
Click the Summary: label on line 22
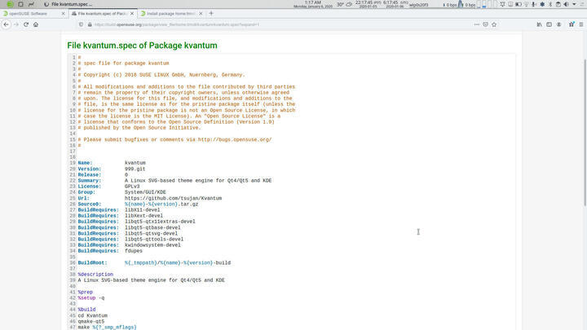(x=90, y=181)
